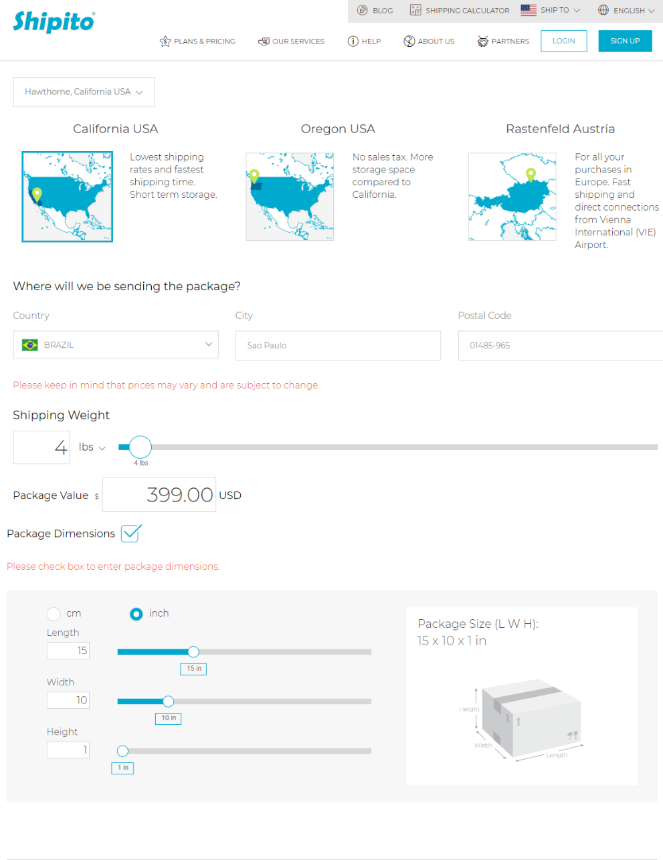Click the Shipping Calculator icon
663x860 pixels.
(415, 10)
